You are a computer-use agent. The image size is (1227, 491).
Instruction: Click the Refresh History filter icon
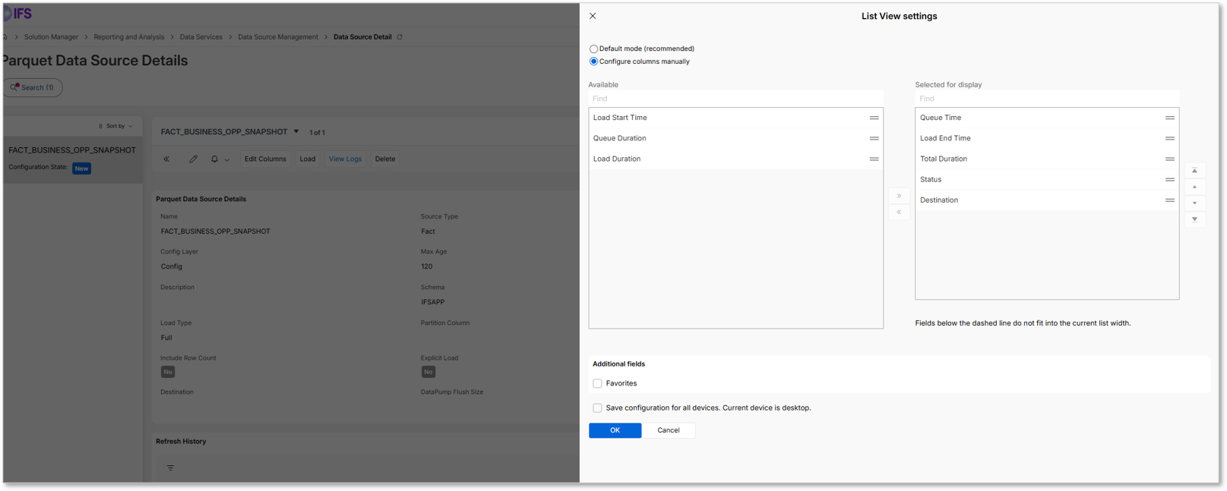pyautogui.click(x=170, y=468)
